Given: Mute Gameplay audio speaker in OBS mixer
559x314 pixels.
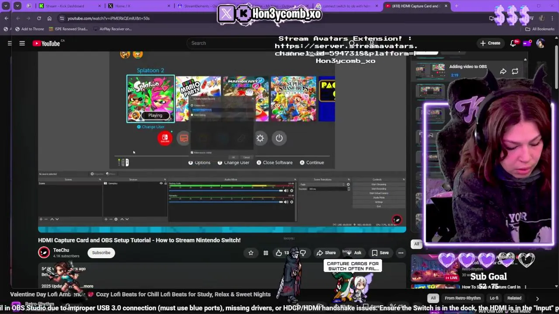Looking at the screenshot, I should tap(286, 202).
